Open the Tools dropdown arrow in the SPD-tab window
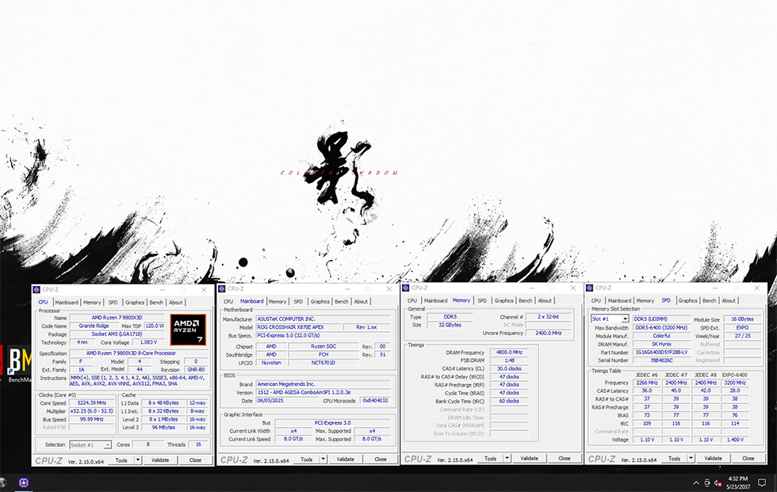The height and width of the screenshot is (492, 777). [x=691, y=459]
